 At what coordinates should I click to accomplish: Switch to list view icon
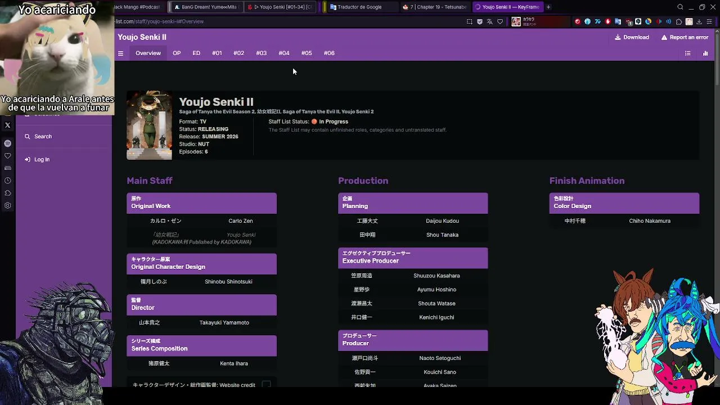(687, 53)
